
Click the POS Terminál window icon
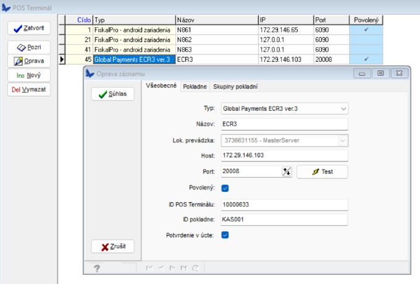tap(6, 7)
